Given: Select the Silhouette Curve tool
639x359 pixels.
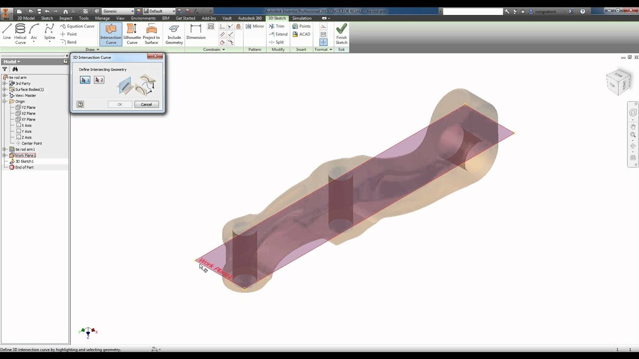Looking at the screenshot, I should click(132, 34).
